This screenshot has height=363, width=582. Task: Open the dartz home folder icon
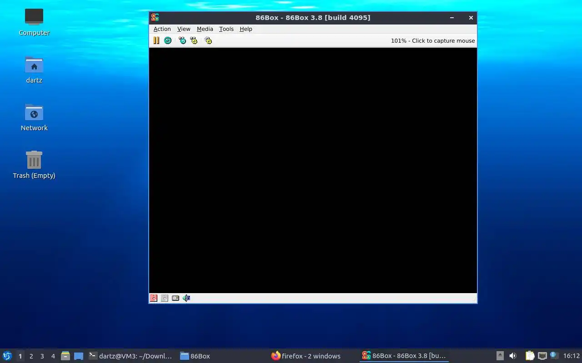point(34,69)
